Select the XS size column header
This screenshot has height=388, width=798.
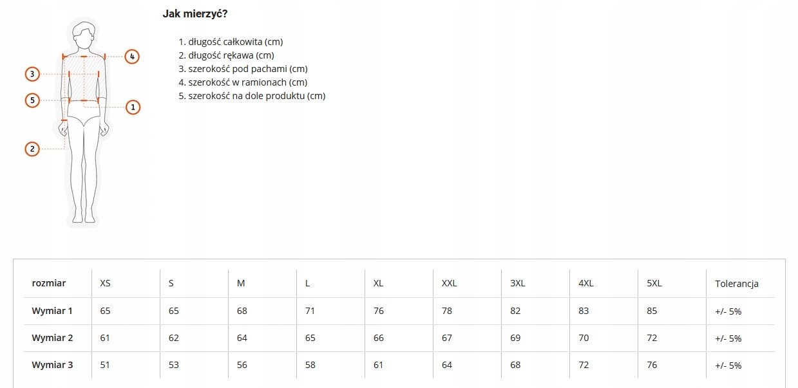click(105, 283)
